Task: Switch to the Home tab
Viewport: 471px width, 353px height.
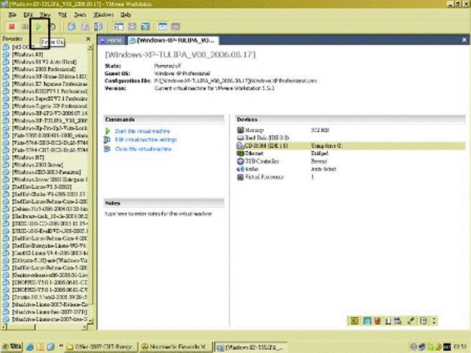Action: tap(111, 41)
